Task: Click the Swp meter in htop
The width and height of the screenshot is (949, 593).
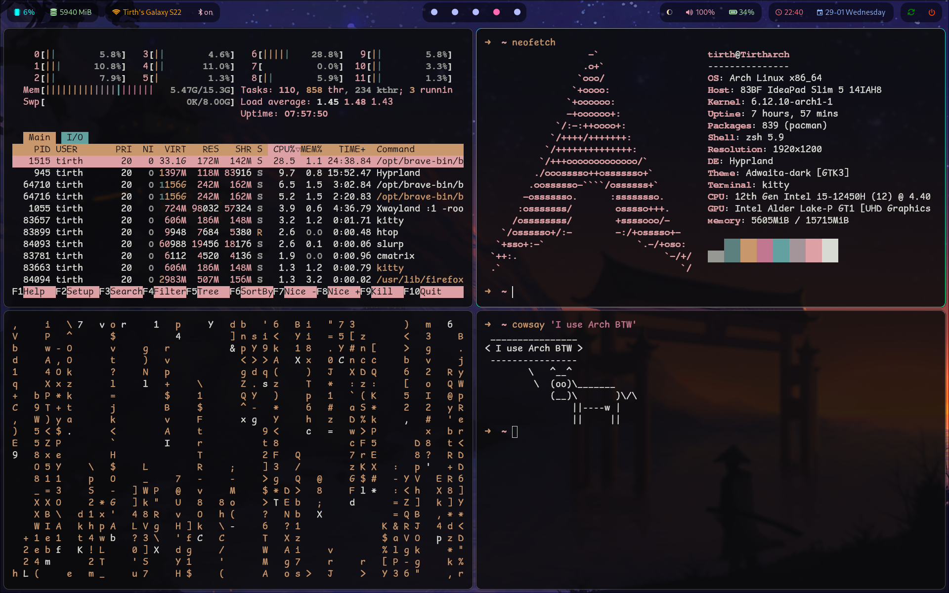Action: point(129,102)
